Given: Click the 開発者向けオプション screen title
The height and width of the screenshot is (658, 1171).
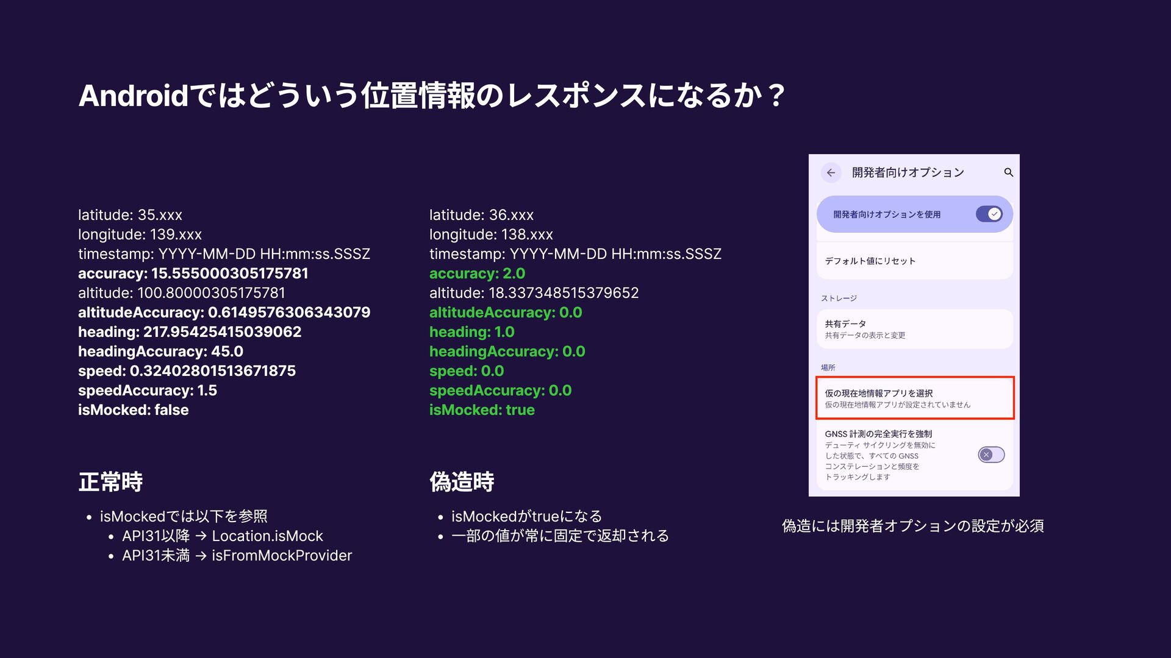Looking at the screenshot, I should pyautogui.click(x=908, y=173).
